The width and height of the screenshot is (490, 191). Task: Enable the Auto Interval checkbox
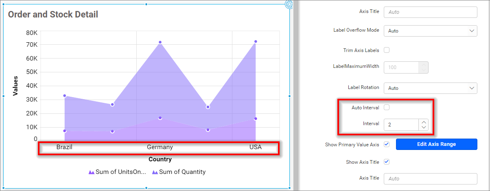tap(387, 108)
